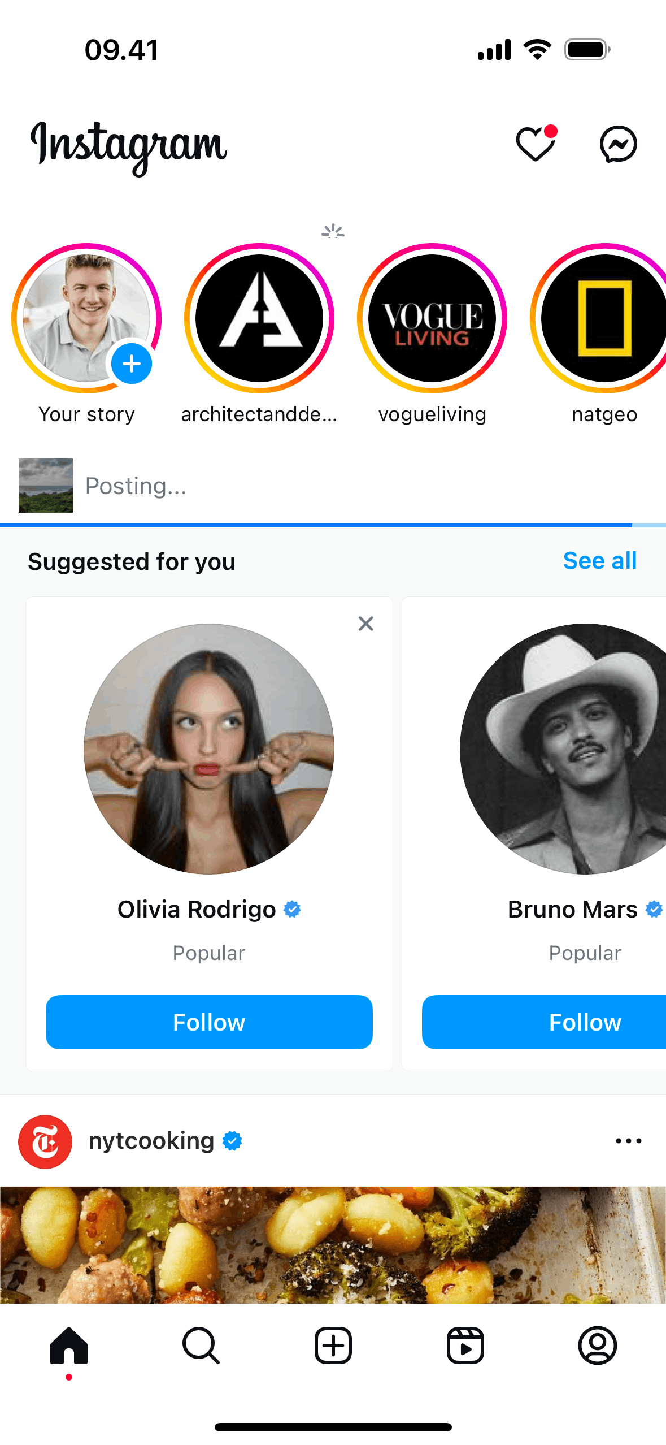The height and width of the screenshot is (1445, 666).
Task: Tap the Instagram logo at top
Action: point(129,146)
